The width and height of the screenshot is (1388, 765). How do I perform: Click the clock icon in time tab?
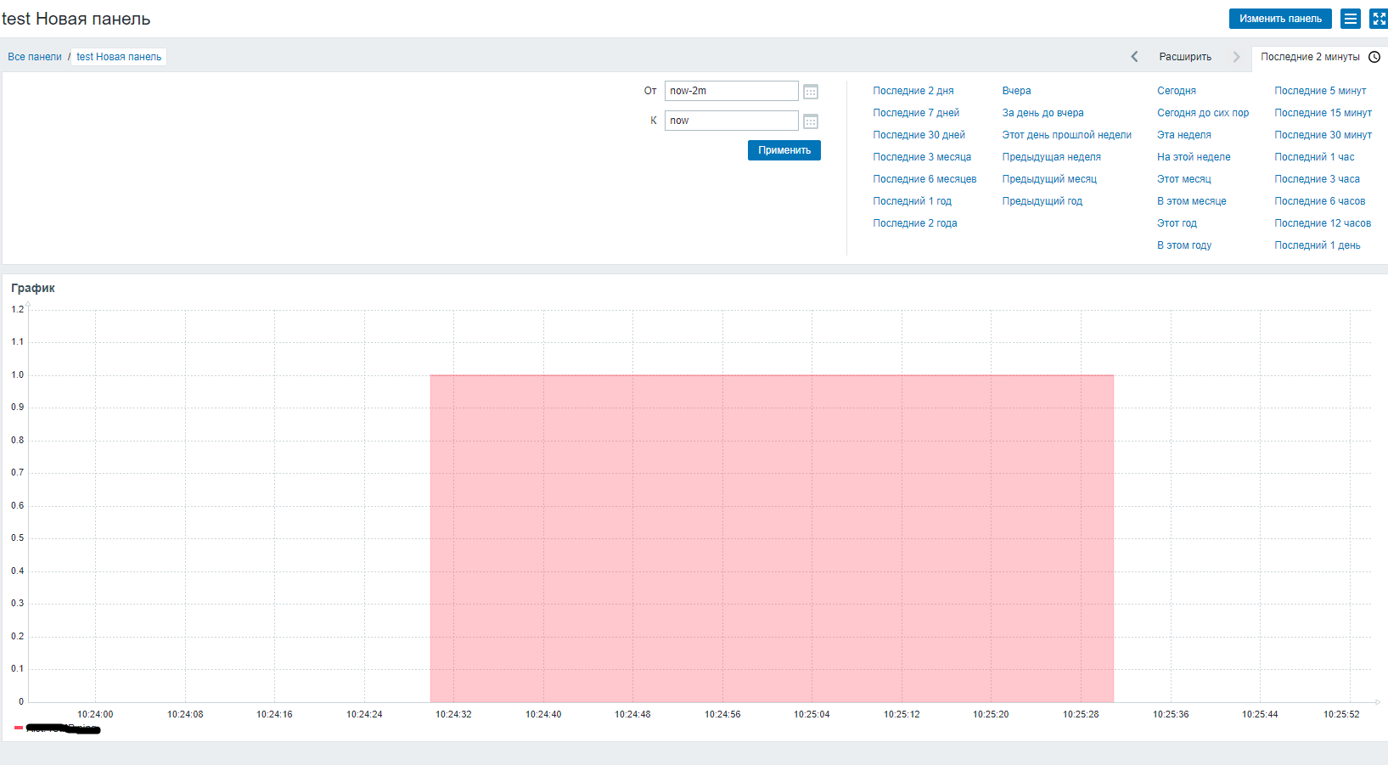click(1374, 57)
